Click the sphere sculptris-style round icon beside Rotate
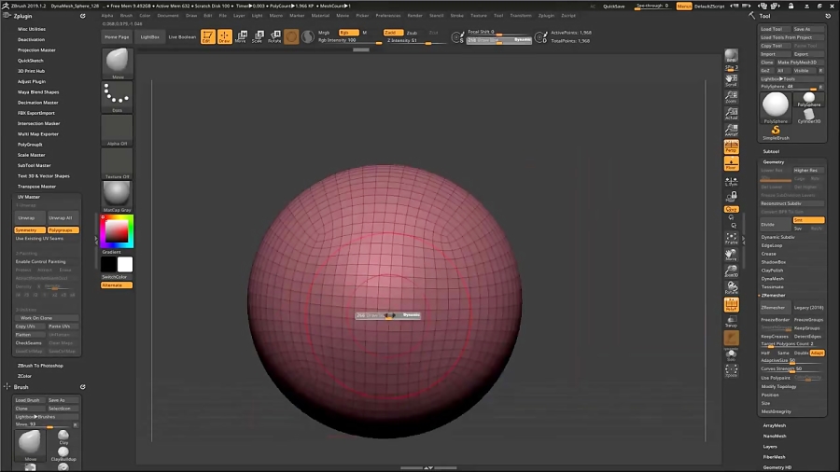Image resolution: width=840 pixels, height=472 pixels. click(x=291, y=36)
